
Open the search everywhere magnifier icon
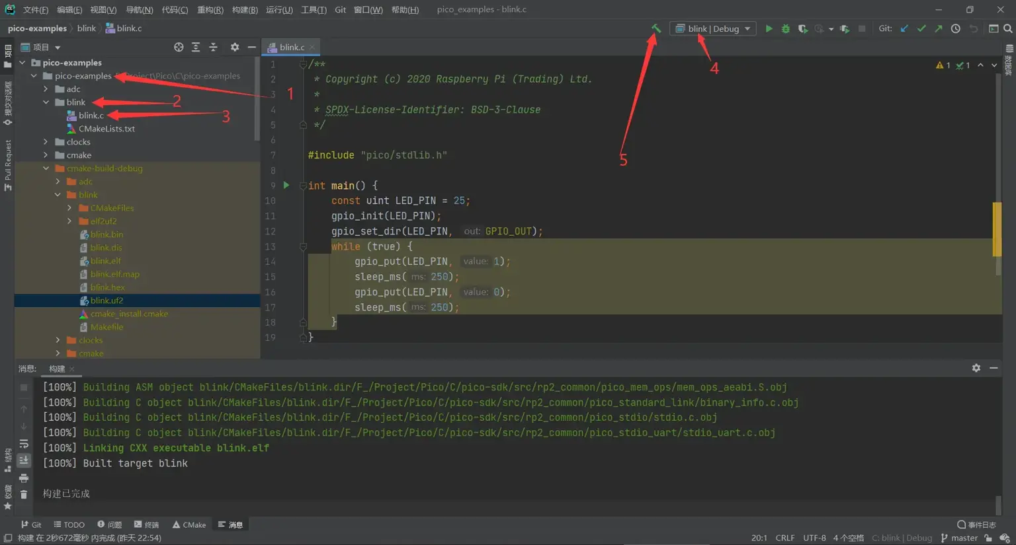[1007, 28]
